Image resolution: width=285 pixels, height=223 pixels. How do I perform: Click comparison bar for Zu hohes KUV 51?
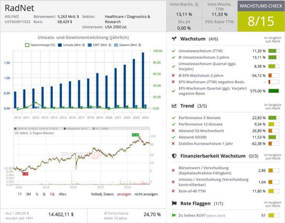[274, 215]
